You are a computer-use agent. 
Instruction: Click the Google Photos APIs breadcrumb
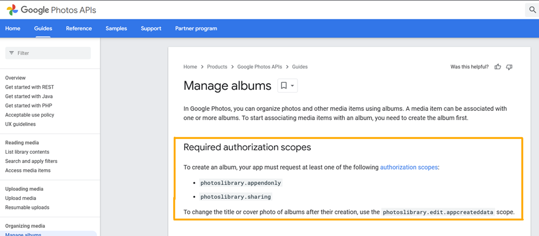click(x=260, y=67)
